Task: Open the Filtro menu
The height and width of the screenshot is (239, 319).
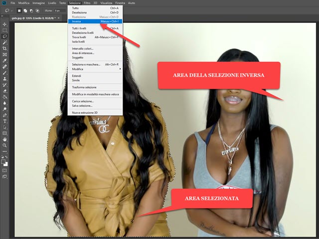Action: [x=87, y=3]
